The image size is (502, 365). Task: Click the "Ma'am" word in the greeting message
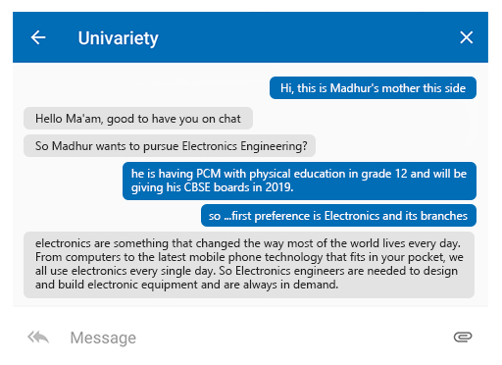(84, 119)
